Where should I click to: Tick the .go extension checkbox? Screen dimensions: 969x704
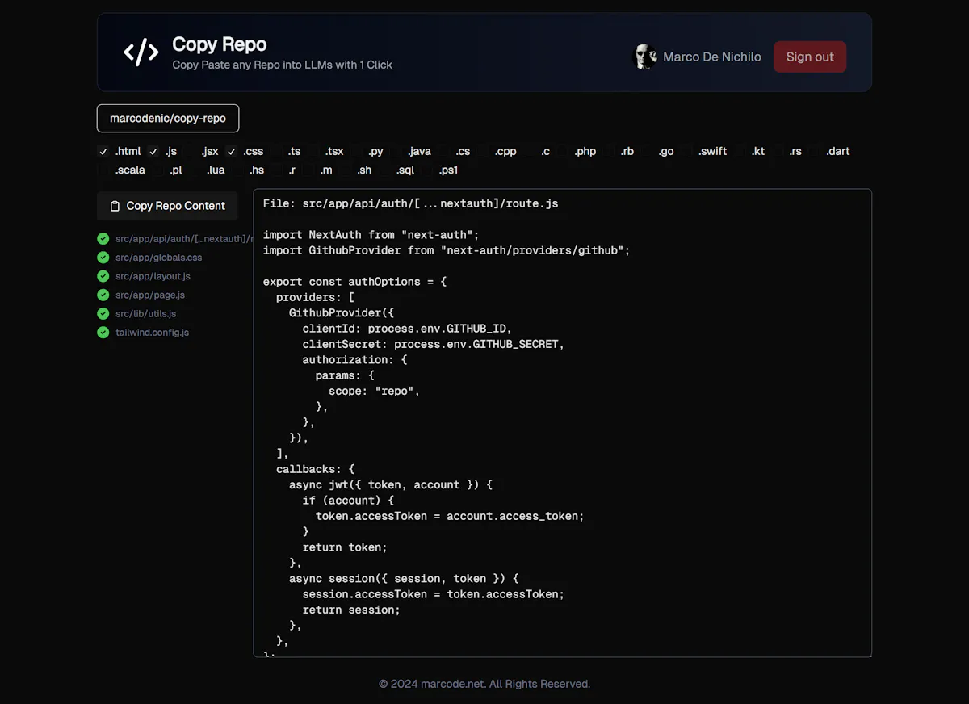[x=646, y=151]
